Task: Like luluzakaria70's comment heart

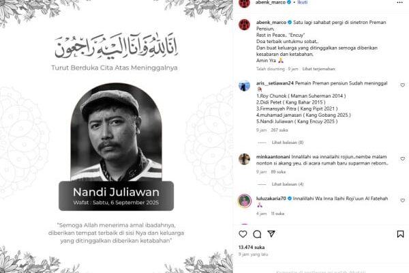Action: click(x=402, y=201)
